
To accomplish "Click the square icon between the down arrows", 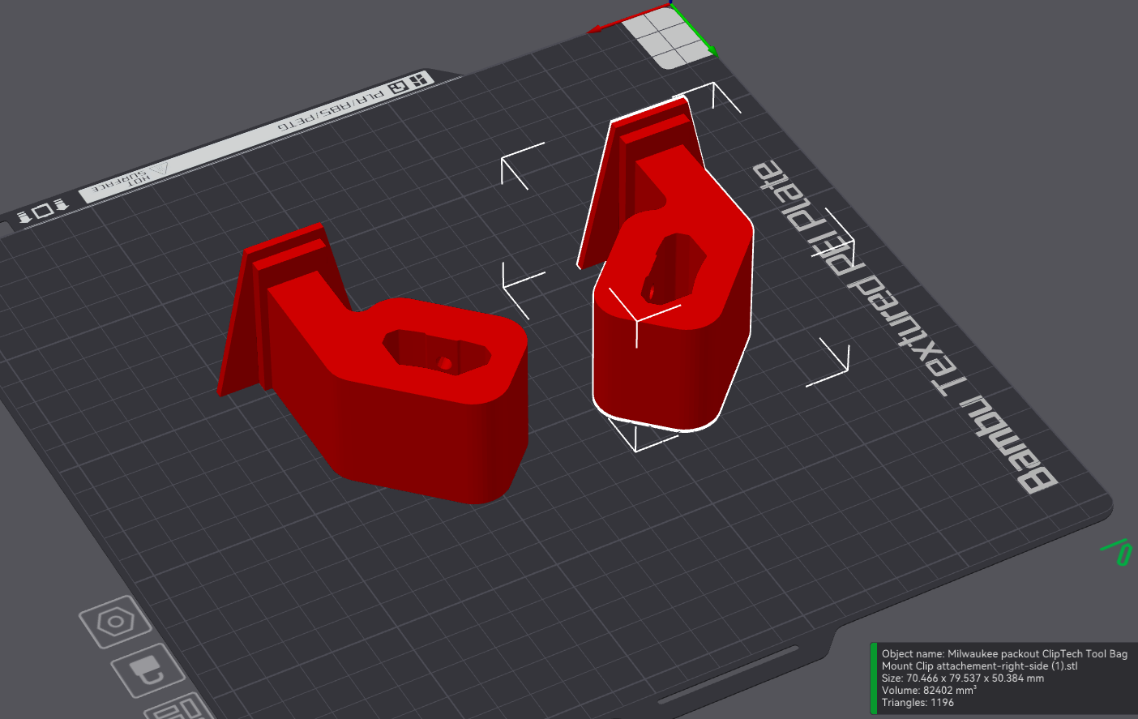I will pos(42,211).
